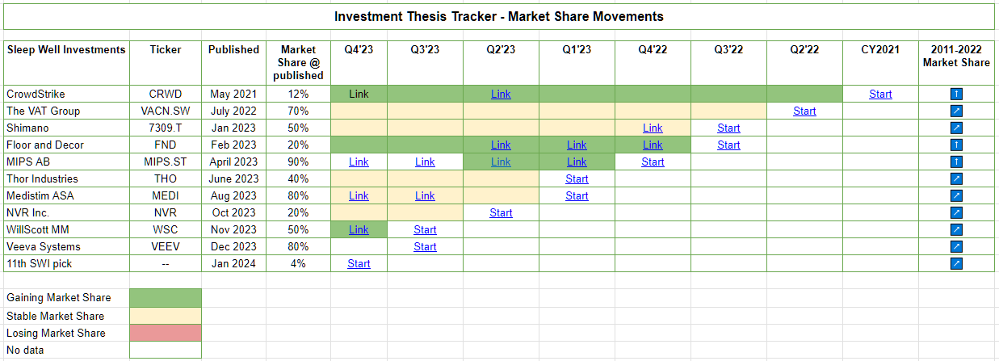Viewport: 999px width, 361px height.
Task: Click the market share arrow icon for Shimano
Action: pos(956,128)
